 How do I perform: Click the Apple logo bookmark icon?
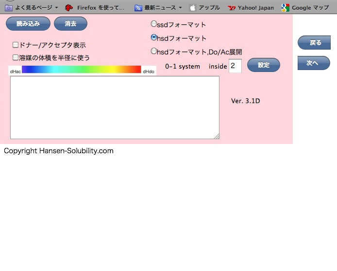[193, 8]
